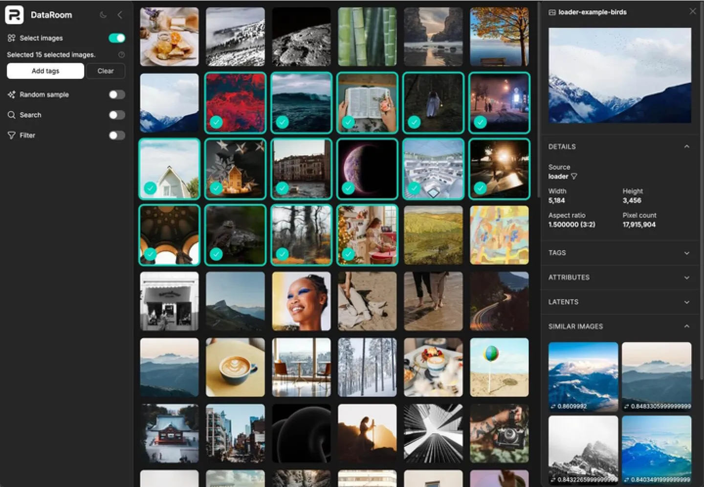Click the Filter funnel icon in sidebar
Image resolution: width=704 pixels, height=487 pixels.
point(11,136)
